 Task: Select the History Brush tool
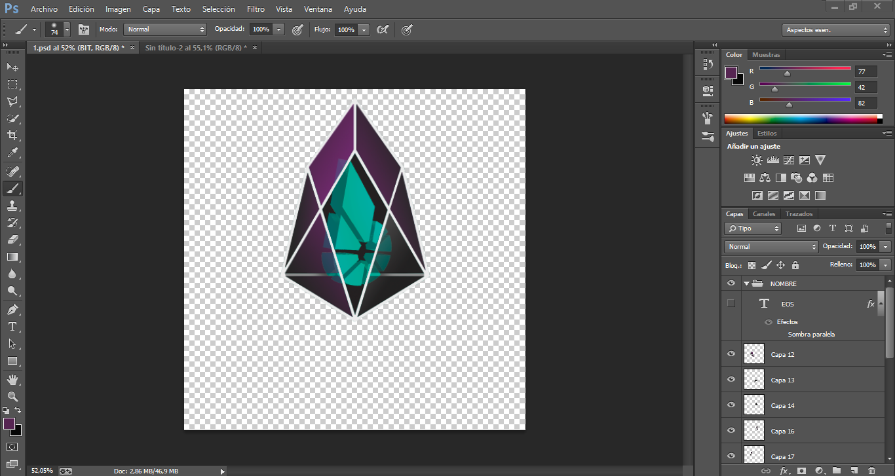coord(12,223)
